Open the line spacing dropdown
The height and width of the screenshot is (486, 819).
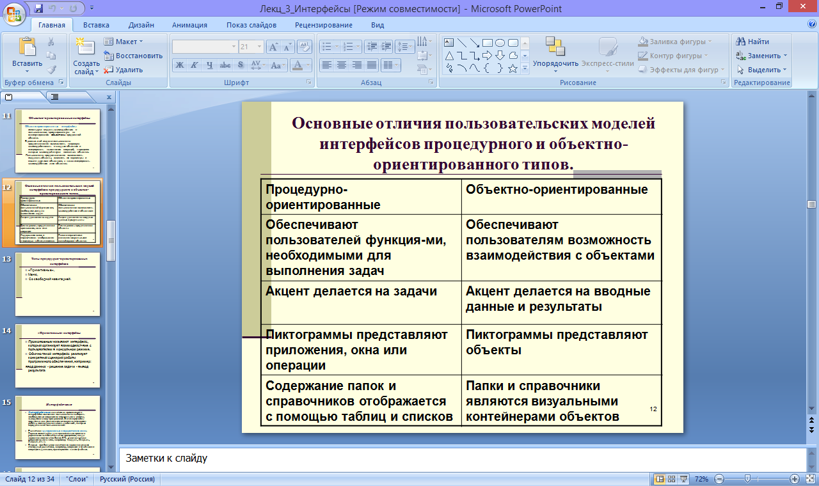tap(404, 47)
